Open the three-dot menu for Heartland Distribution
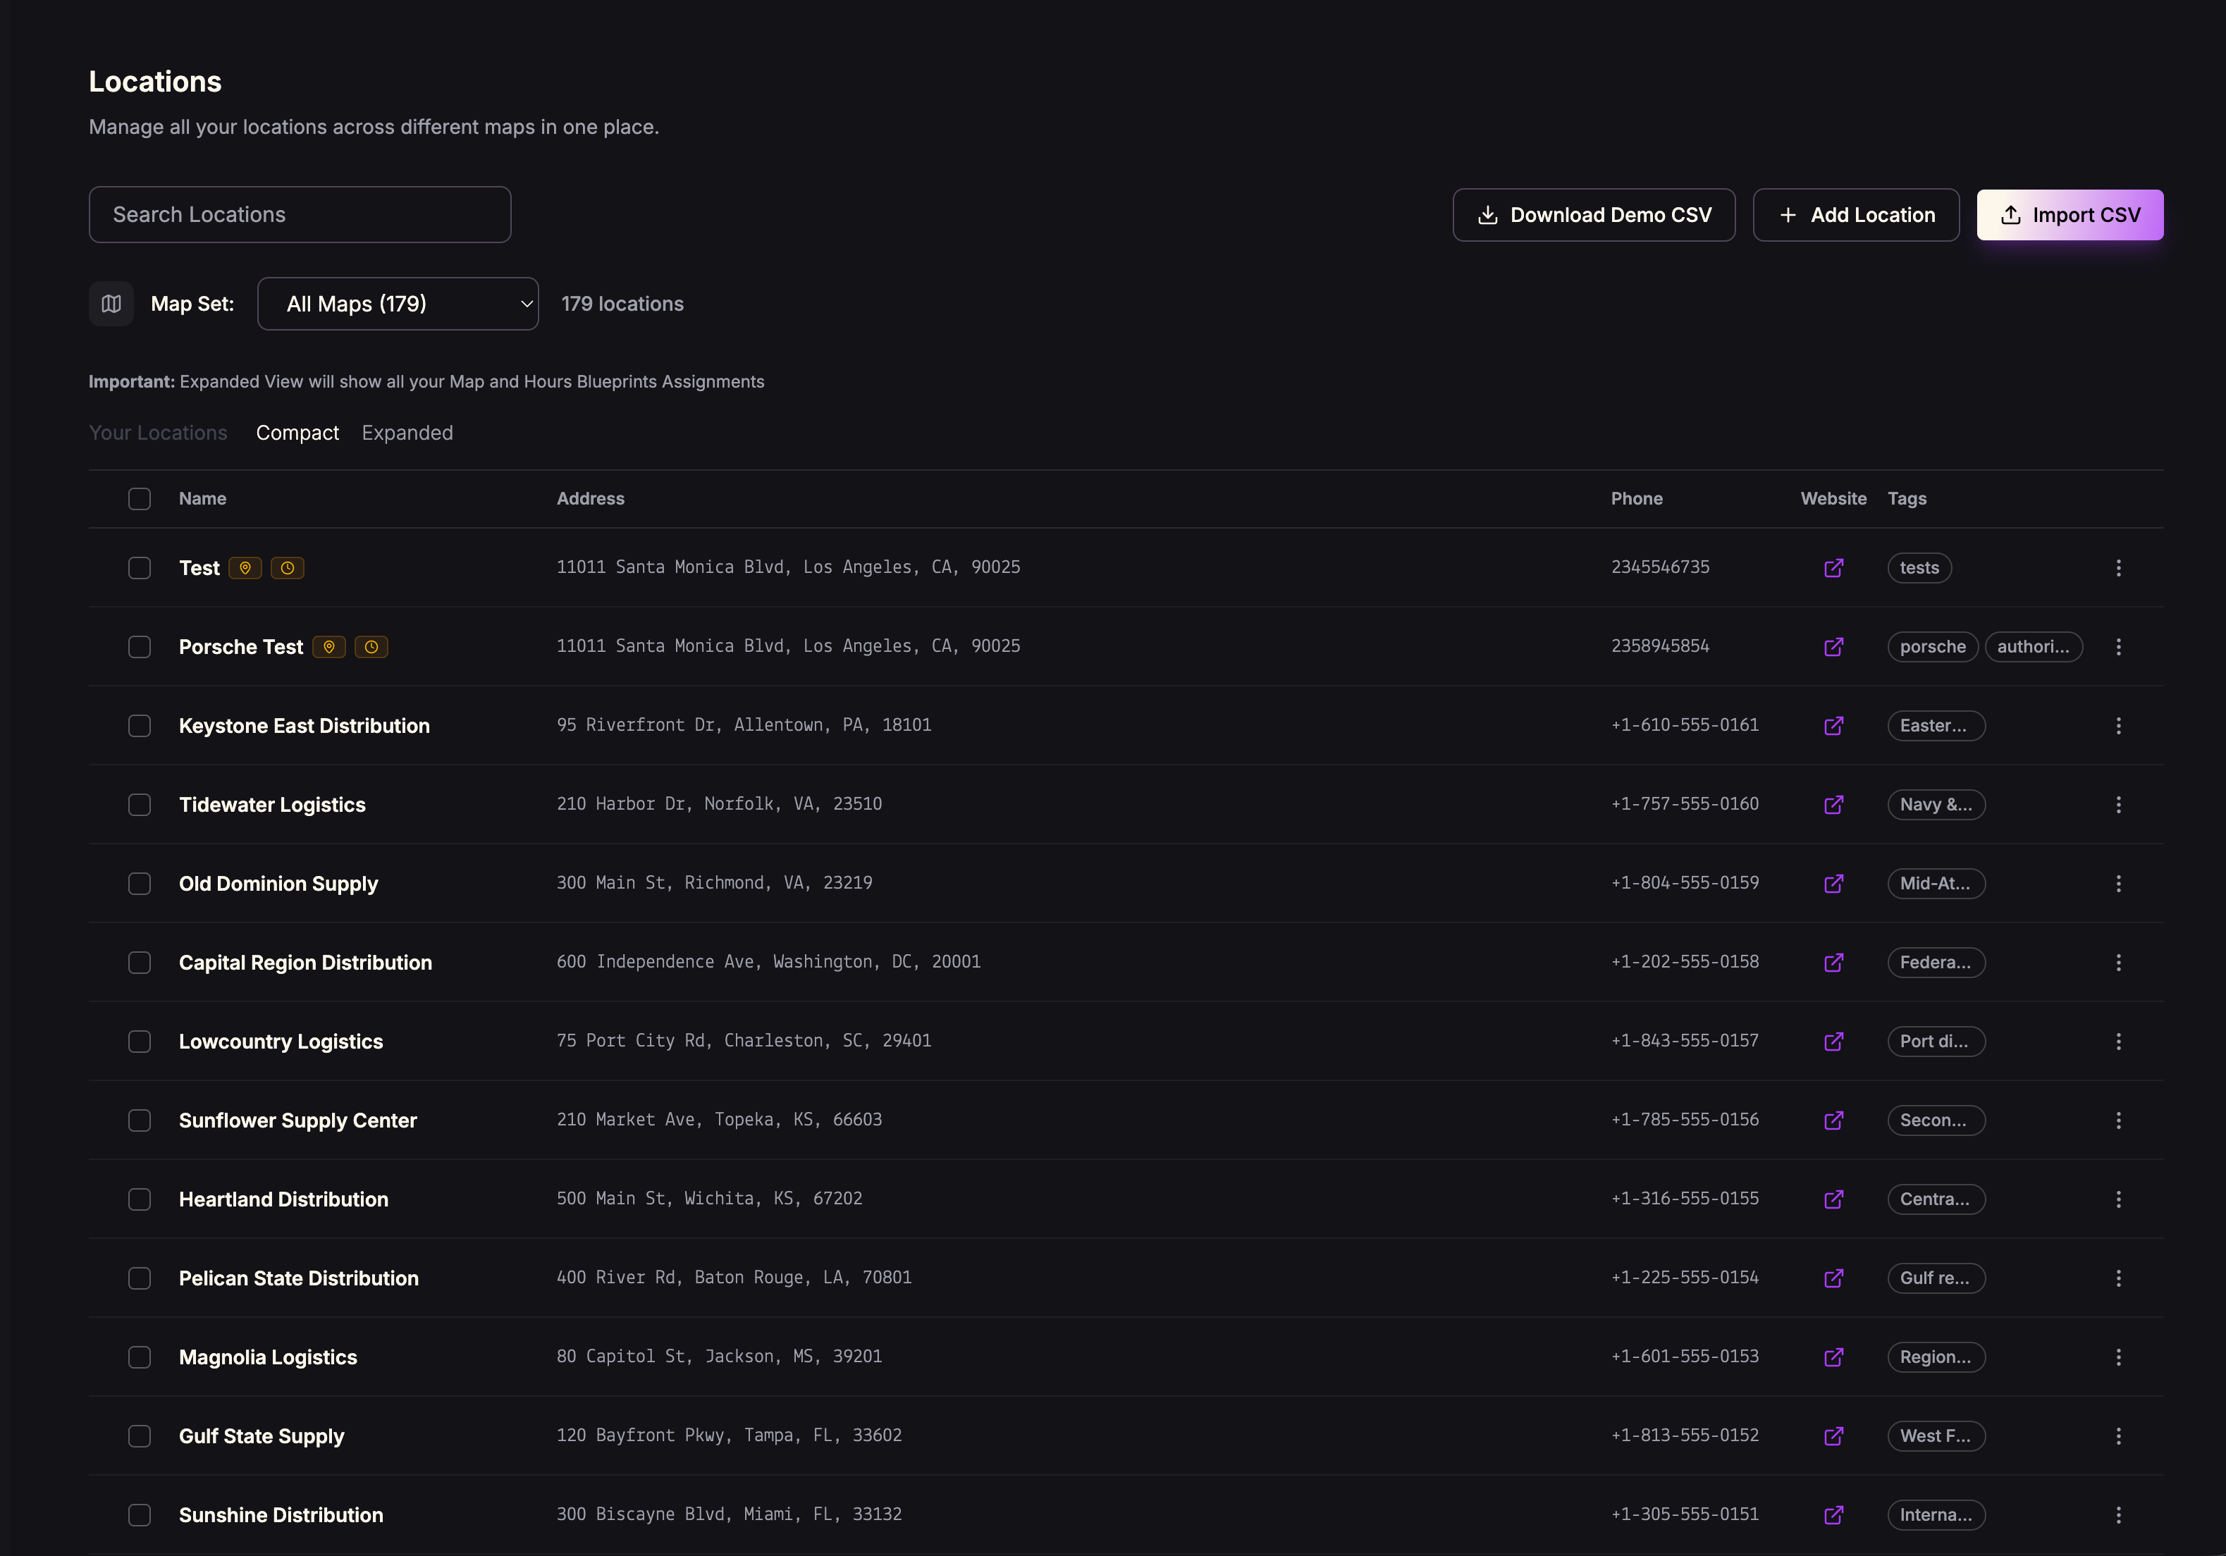The width and height of the screenshot is (2226, 1556). [x=2118, y=1199]
